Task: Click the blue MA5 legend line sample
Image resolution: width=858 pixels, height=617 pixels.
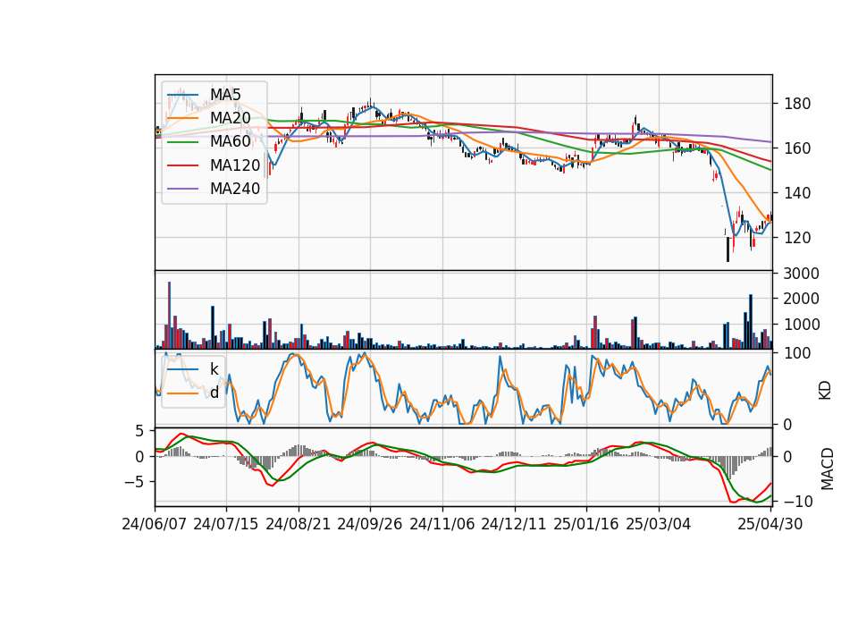Action: coord(183,95)
